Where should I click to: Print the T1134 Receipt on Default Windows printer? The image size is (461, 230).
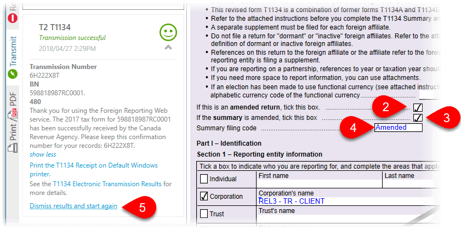pyautogui.click(x=94, y=170)
